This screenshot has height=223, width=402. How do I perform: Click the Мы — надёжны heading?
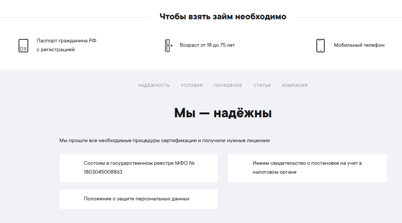pyautogui.click(x=223, y=113)
